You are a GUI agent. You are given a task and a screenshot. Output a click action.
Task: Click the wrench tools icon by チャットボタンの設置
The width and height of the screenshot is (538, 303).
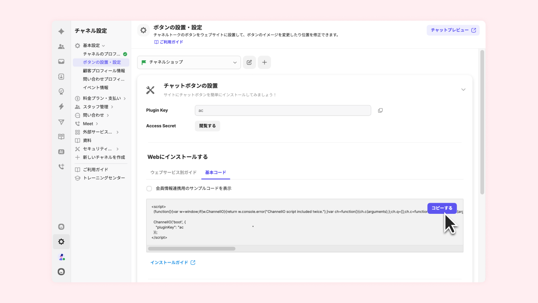pos(150,90)
